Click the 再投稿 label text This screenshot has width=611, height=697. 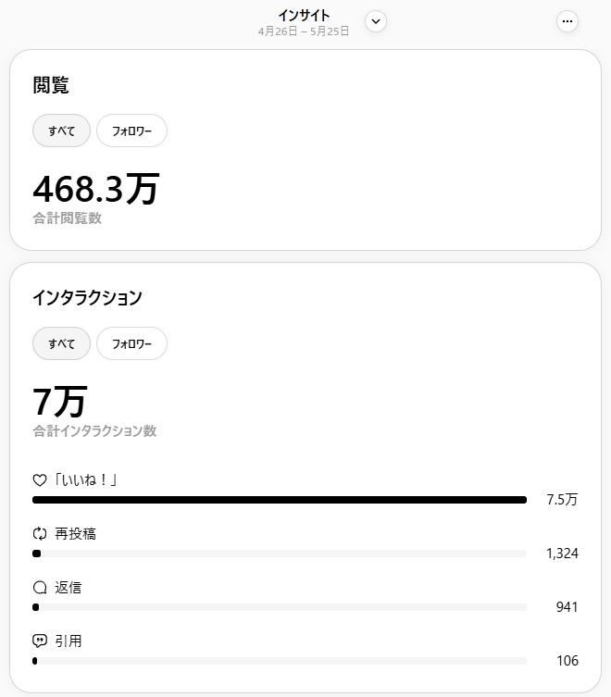(75, 534)
